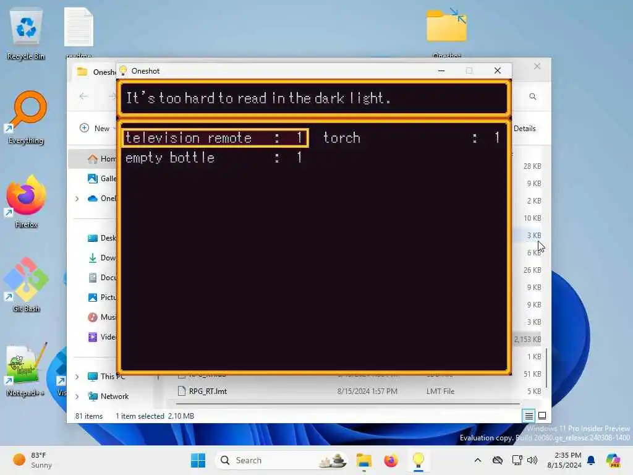Open volume control in system tray
Screen dimensions: 633x475
coord(532,460)
